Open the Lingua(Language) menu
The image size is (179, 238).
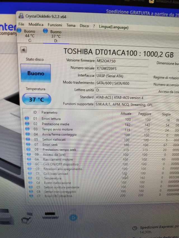(114, 27)
